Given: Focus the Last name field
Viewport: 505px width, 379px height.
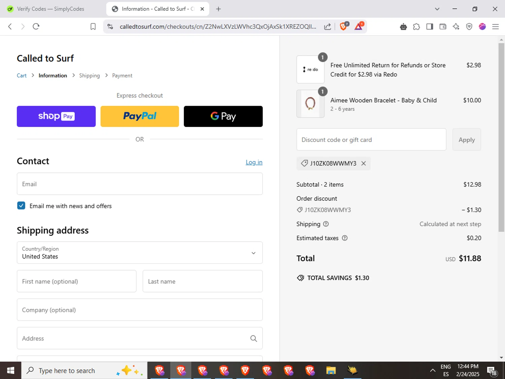Looking at the screenshot, I should click(x=203, y=281).
